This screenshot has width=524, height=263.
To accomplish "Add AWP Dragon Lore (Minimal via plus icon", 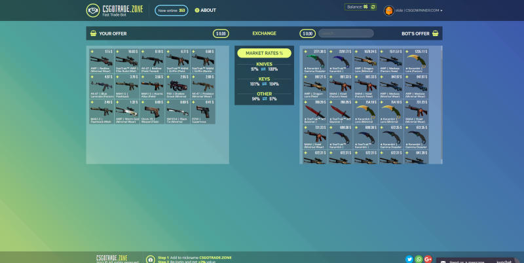I will (x=356, y=52).
